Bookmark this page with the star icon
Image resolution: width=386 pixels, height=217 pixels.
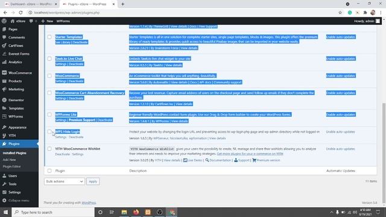340,13
